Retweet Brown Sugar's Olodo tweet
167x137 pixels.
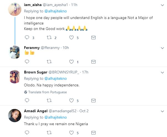point(49,100)
